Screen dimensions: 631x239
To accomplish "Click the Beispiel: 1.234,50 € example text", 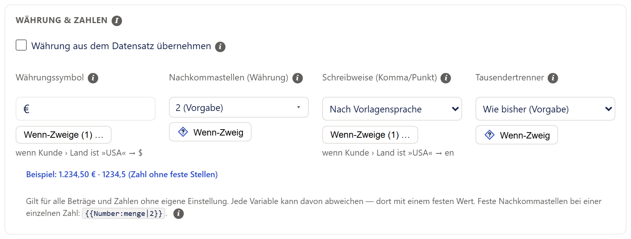I will [x=122, y=175].
